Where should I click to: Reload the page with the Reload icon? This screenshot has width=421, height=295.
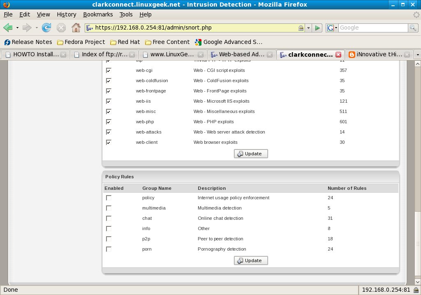(x=46, y=28)
